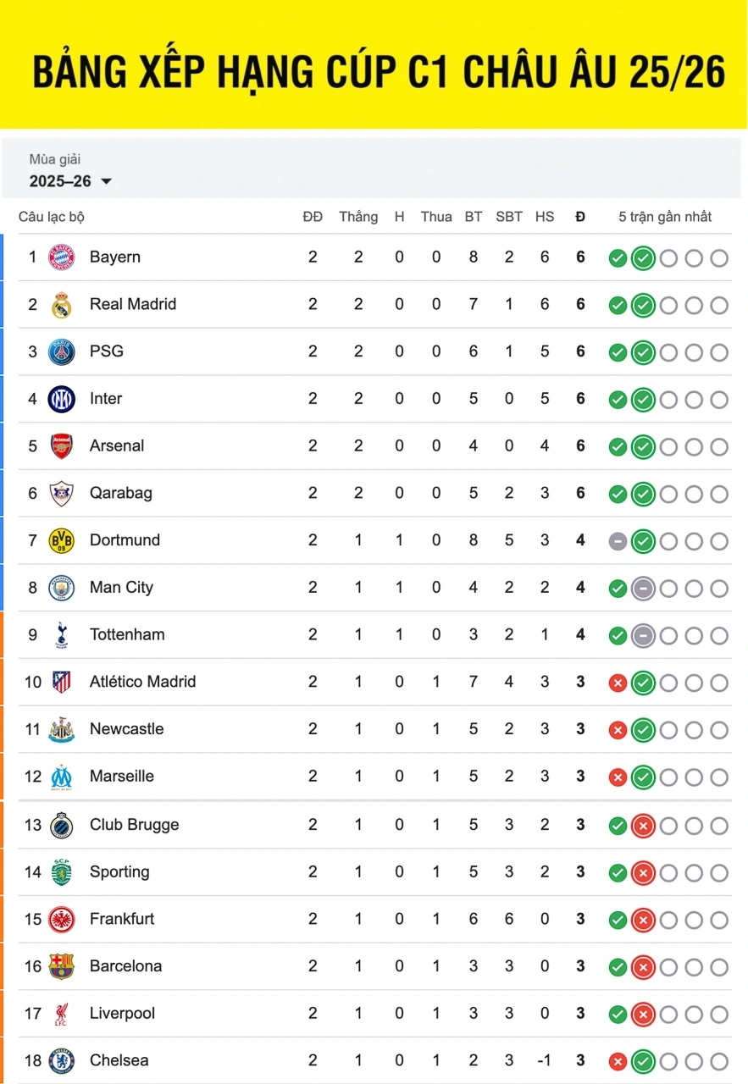Click the Barcelona crest icon
748x1084 pixels.
click(x=62, y=966)
